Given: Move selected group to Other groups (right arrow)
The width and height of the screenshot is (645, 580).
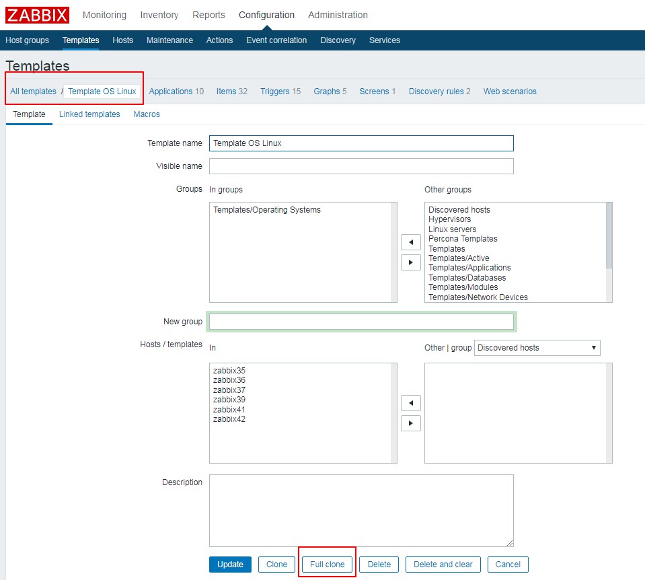Looking at the screenshot, I should click(410, 262).
